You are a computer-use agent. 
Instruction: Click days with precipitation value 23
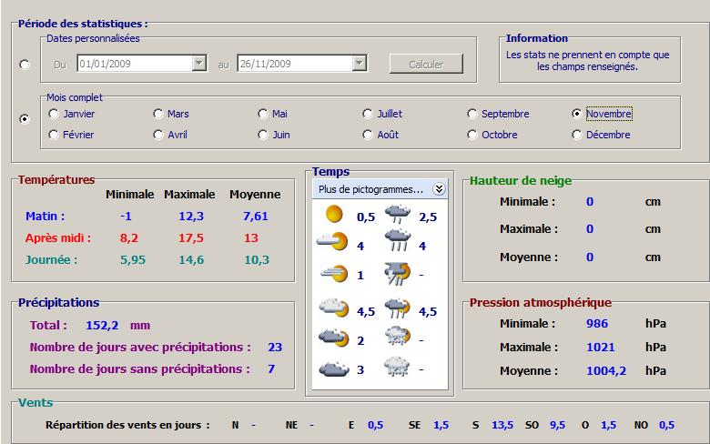tap(275, 348)
